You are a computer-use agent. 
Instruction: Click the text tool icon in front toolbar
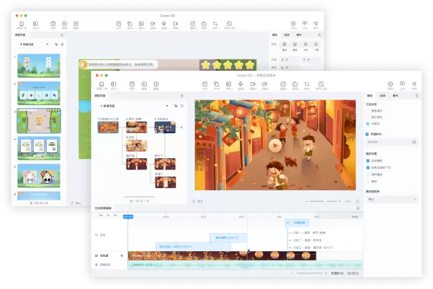[205, 84]
